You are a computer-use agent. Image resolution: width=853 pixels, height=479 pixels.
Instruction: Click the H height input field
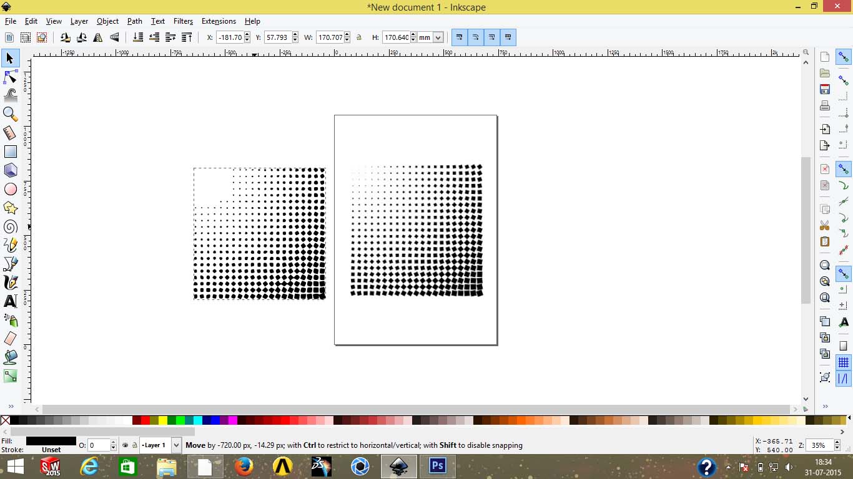(x=395, y=37)
